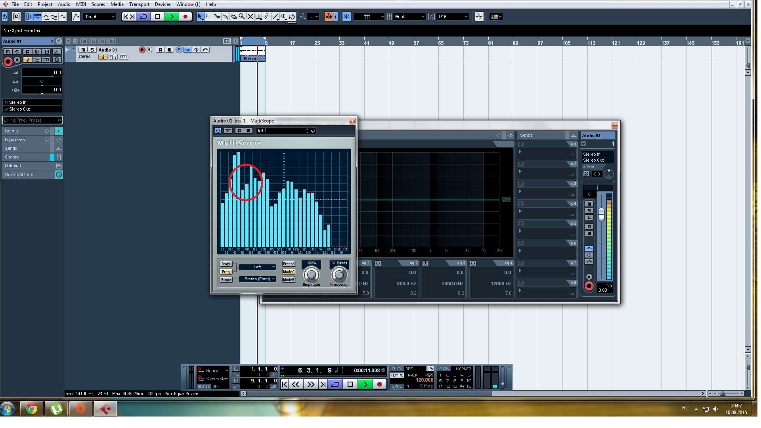
Task: Toggle MultiScope plugin power button
Action: [218, 131]
